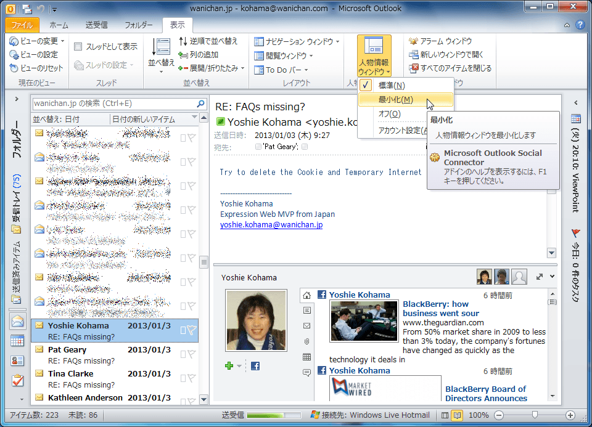Show meetings calendar icon in People Pane
This screenshot has width=592, height=427.
(307, 357)
